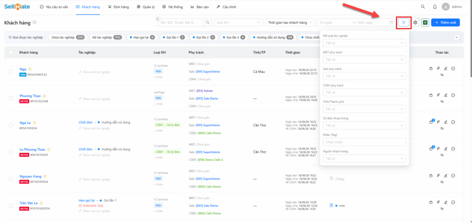The height and width of the screenshot is (223, 472).
Task: Open the MKT phụ trách dropdown
Action: point(364,60)
